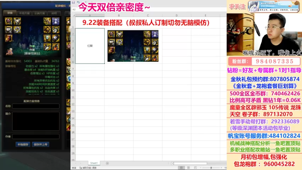Viewport: 302px width, 170px height.
Task: Switch to the 云端方案 tab
Action: 40,13
